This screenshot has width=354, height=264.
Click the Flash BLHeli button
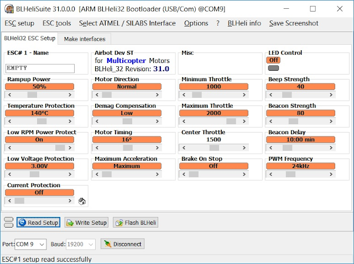[136, 223]
